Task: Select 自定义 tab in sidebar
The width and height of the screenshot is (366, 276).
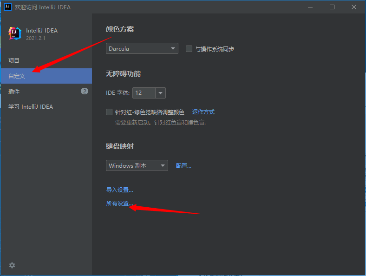Action: pyautogui.click(x=46, y=76)
